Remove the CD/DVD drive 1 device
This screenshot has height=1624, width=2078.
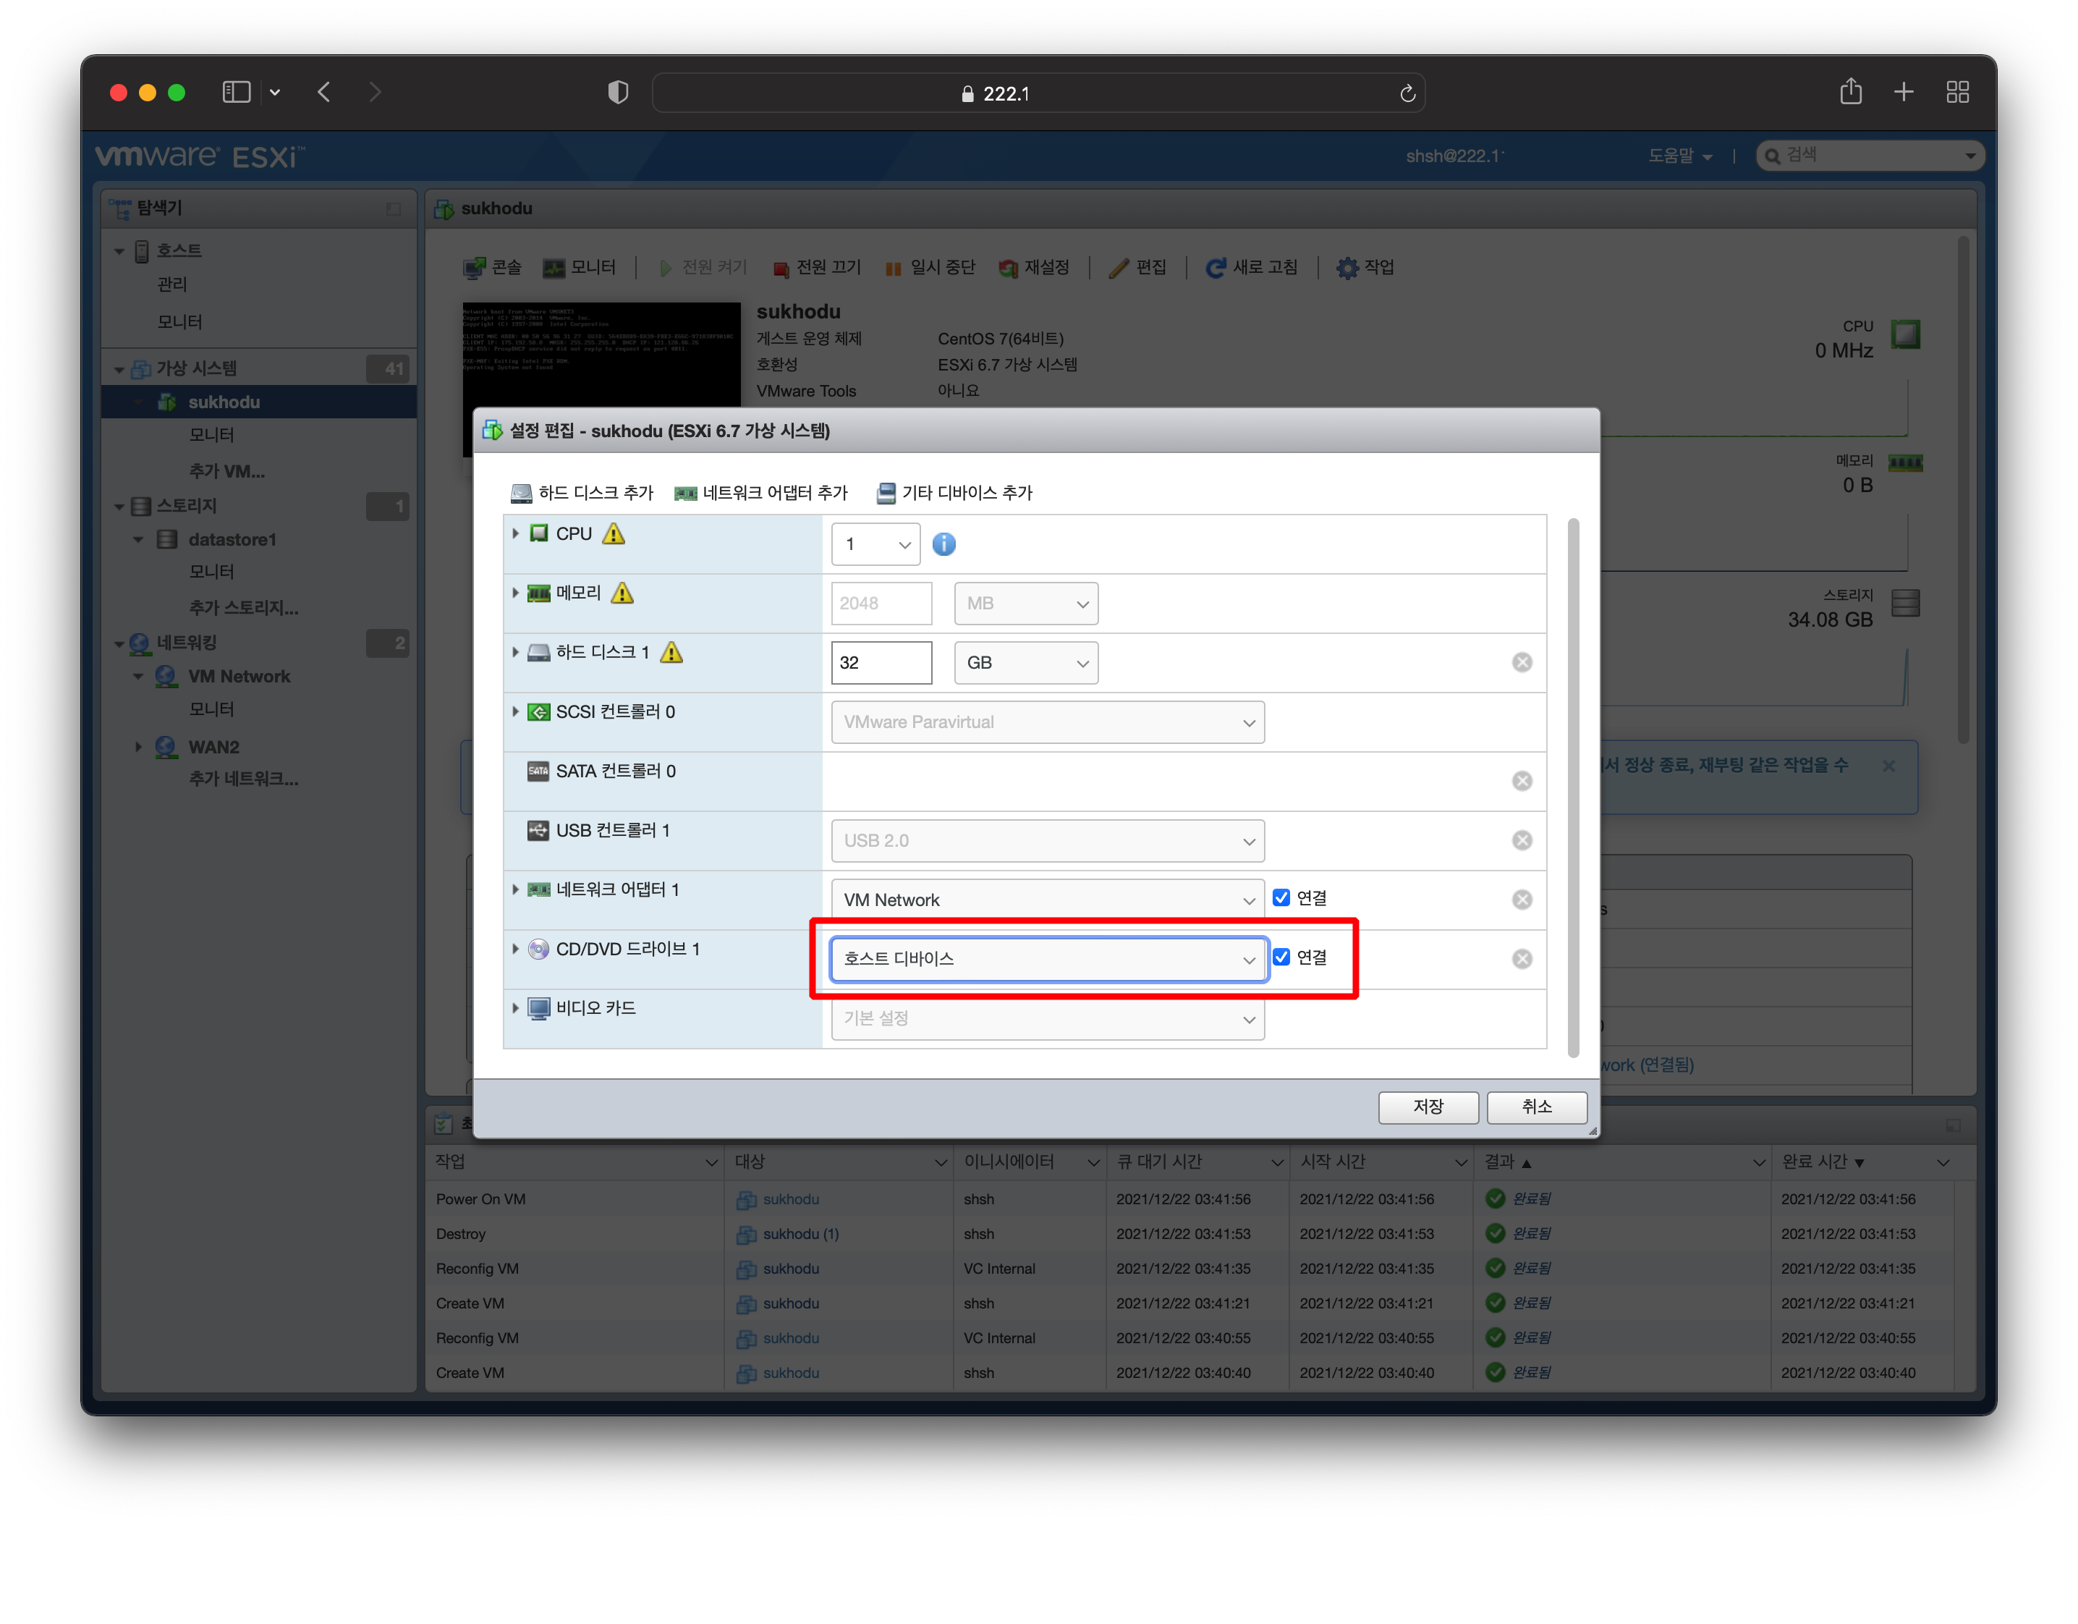1522,959
